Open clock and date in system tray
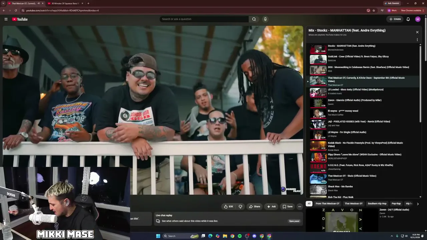Image resolution: width=427 pixels, height=240 pixels. (416, 236)
